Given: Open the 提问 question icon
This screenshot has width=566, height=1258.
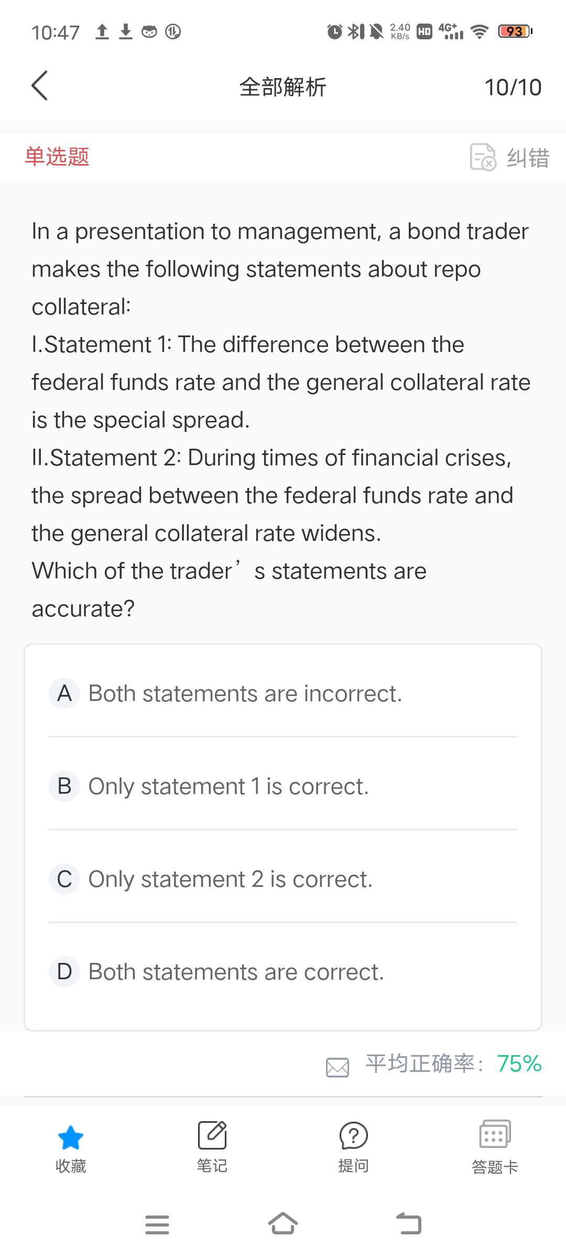Looking at the screenshot, I should (353, 1135).
